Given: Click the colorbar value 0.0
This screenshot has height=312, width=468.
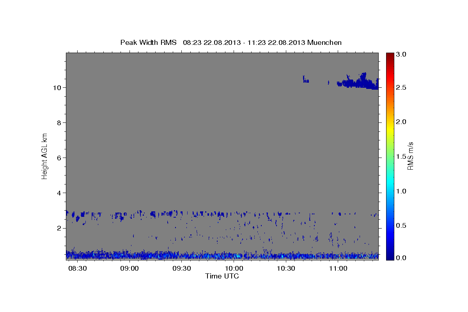Looking at the screenshot, I should (x=402, y=258).
